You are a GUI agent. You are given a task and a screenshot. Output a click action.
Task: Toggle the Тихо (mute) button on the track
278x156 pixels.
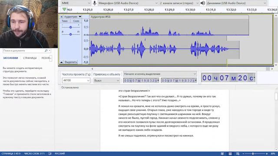click(65, 21)
